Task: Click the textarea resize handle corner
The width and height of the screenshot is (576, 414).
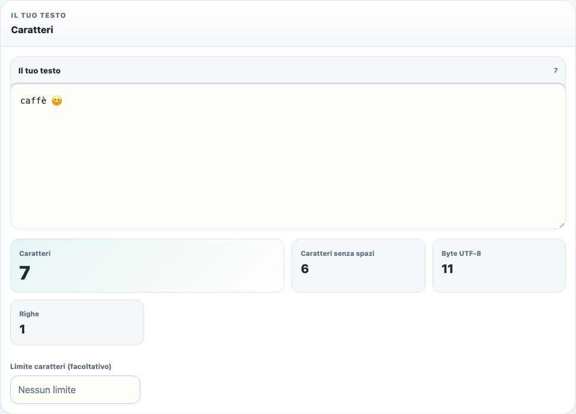Action: click(562, 225)
